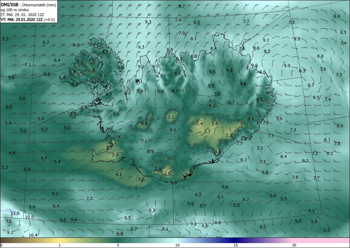This screenshot has height=248, width=350.
Task: Select the 6.5 value north of Iceland
Action: (197, 22)
